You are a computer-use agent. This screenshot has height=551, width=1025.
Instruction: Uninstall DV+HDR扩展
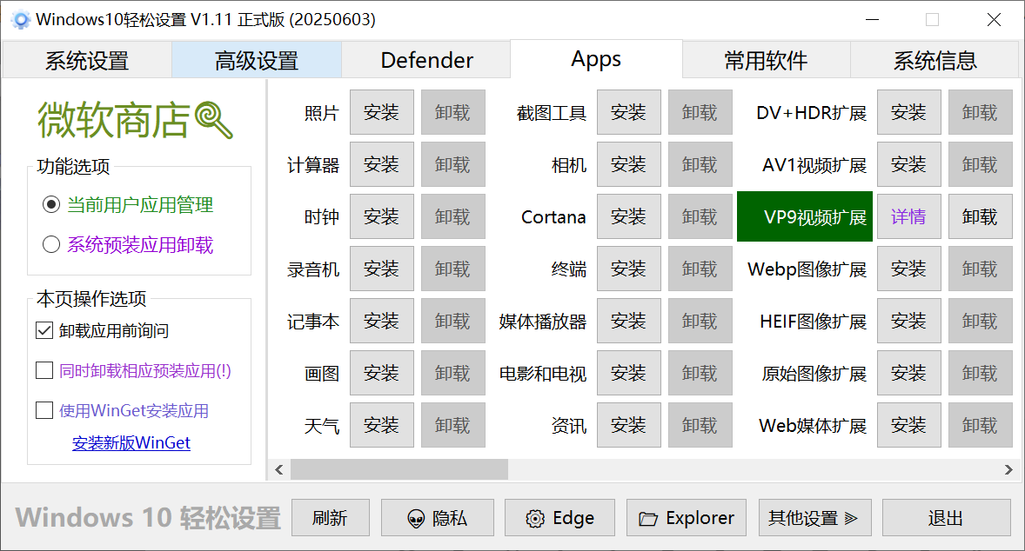point(980,112)
